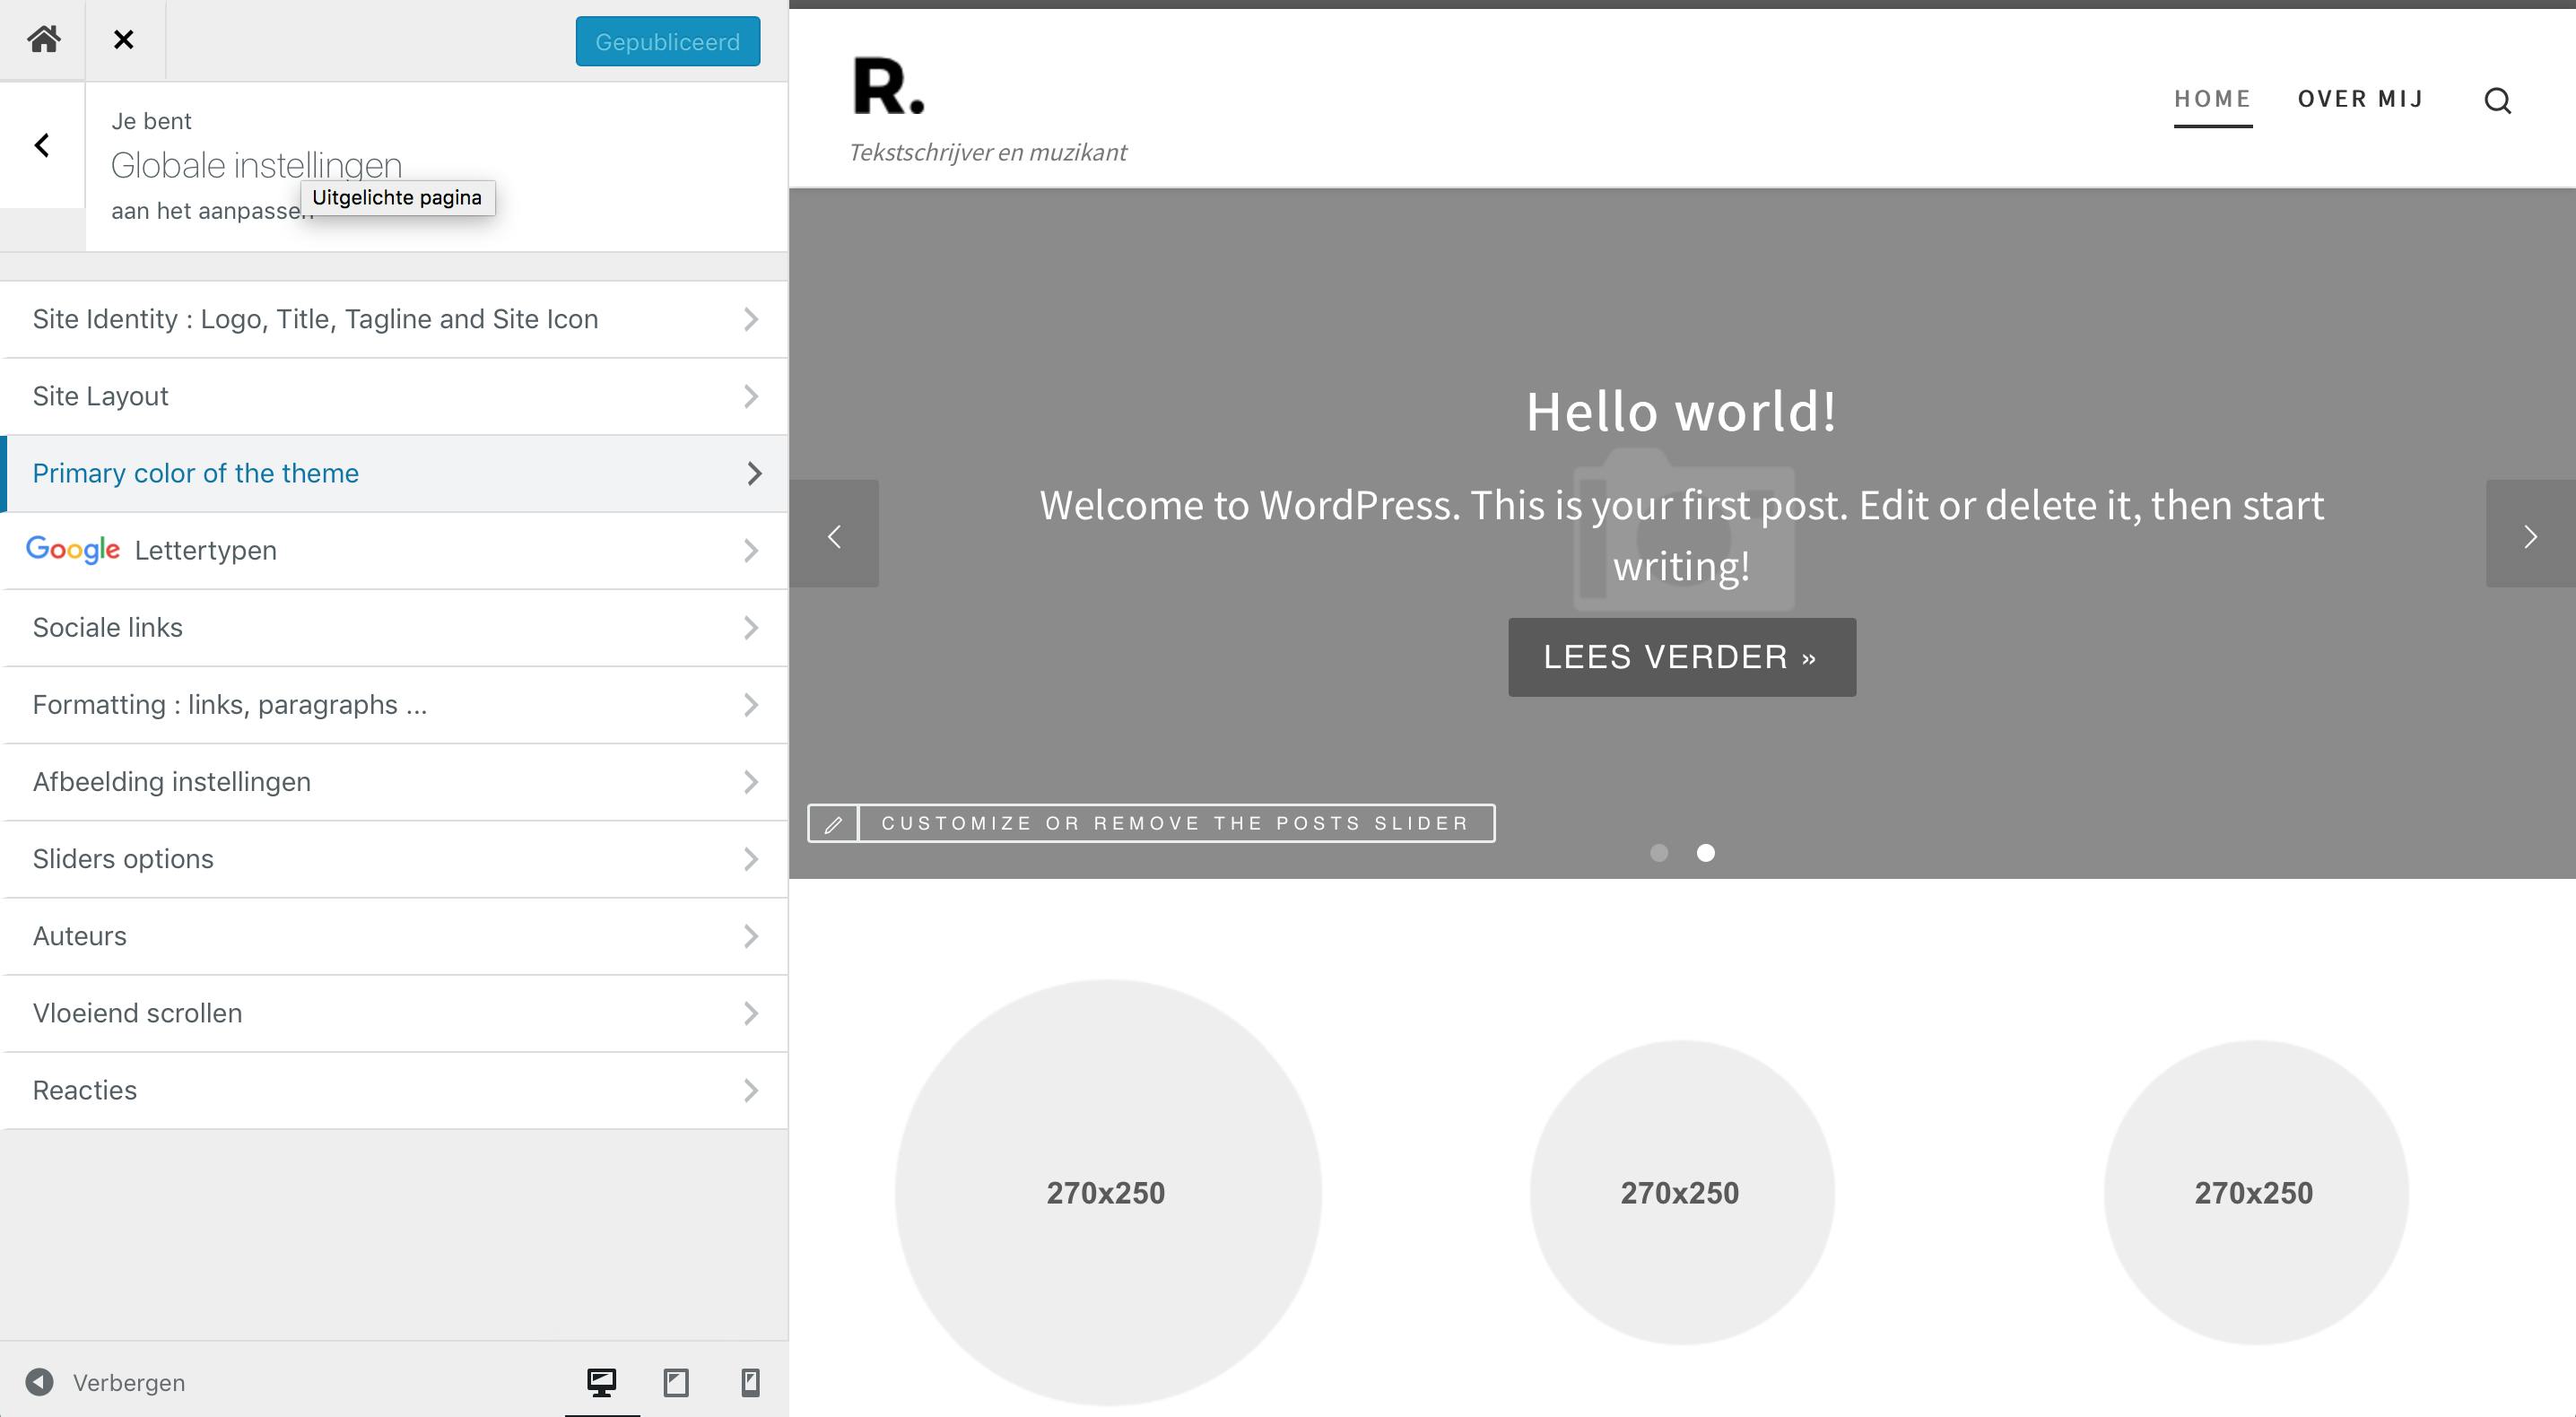The image size is (2576, 1417).
Task: Close the customizer with the X icon
Action: pos(123,40)
